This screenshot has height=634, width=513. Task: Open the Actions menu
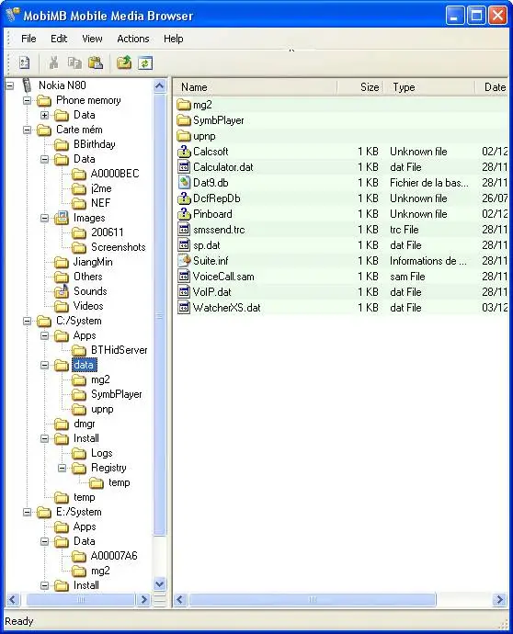pyautogui.click(x=133, y=39)
